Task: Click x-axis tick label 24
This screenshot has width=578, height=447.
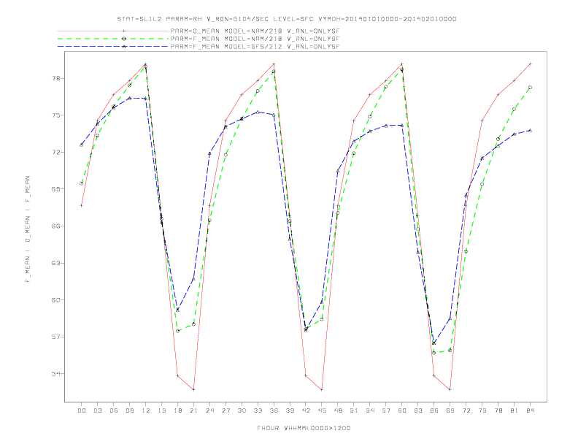Action: pyautogui.click(x=209, y=410)
